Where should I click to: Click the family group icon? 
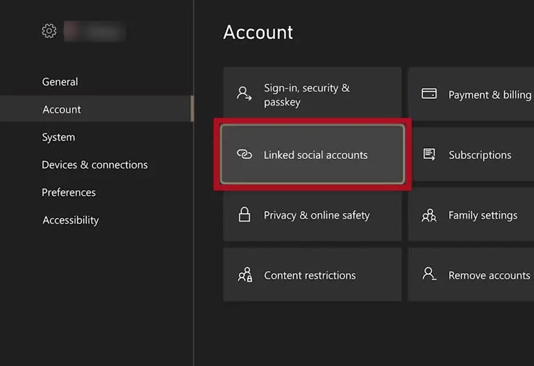click(x=429, y=215)
